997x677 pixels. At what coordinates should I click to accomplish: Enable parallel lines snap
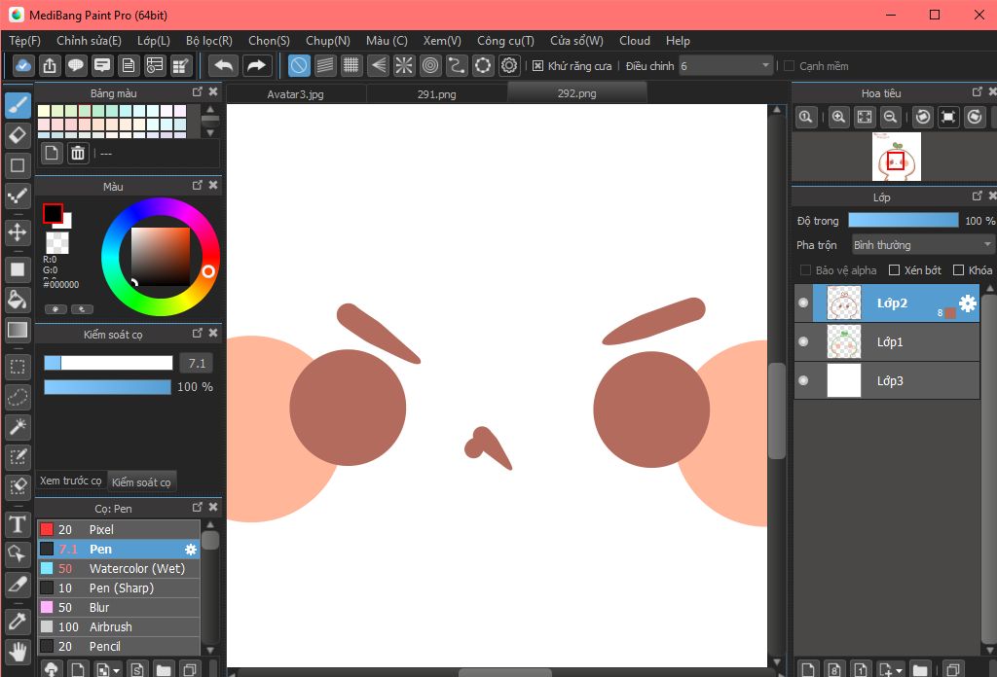pos(325,65)
